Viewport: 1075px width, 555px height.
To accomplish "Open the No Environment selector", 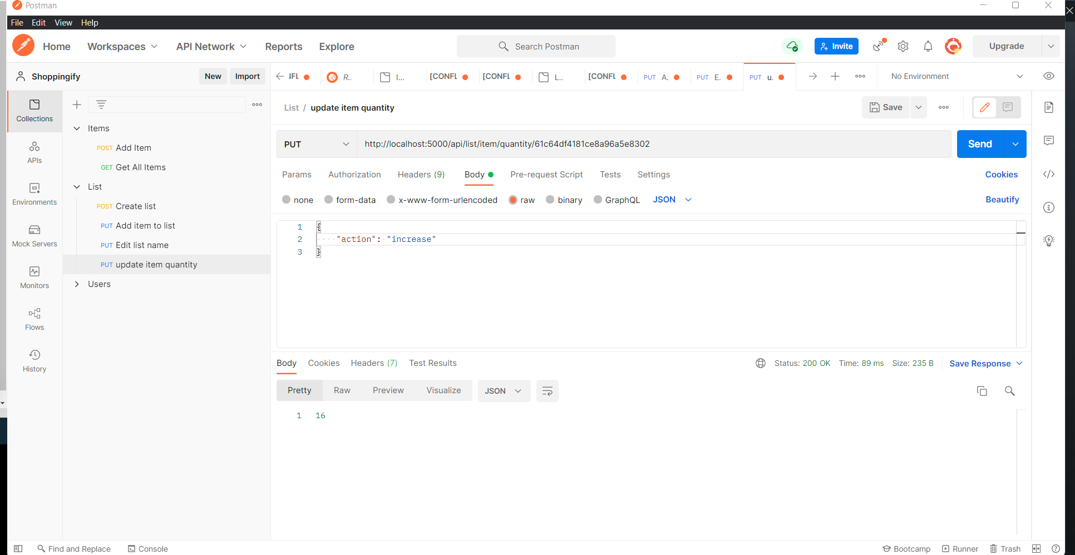I will pos(957,76).
